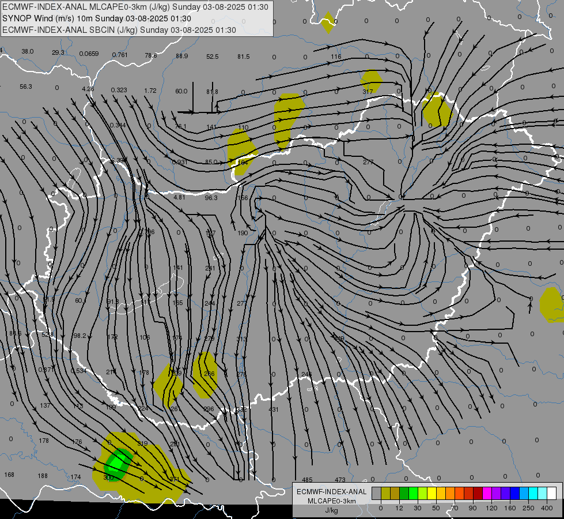This screenshot has width=564, height=519.
Task: Click the 'MLCAPE0-3km' legend label
Action: (x=331, y=501)
